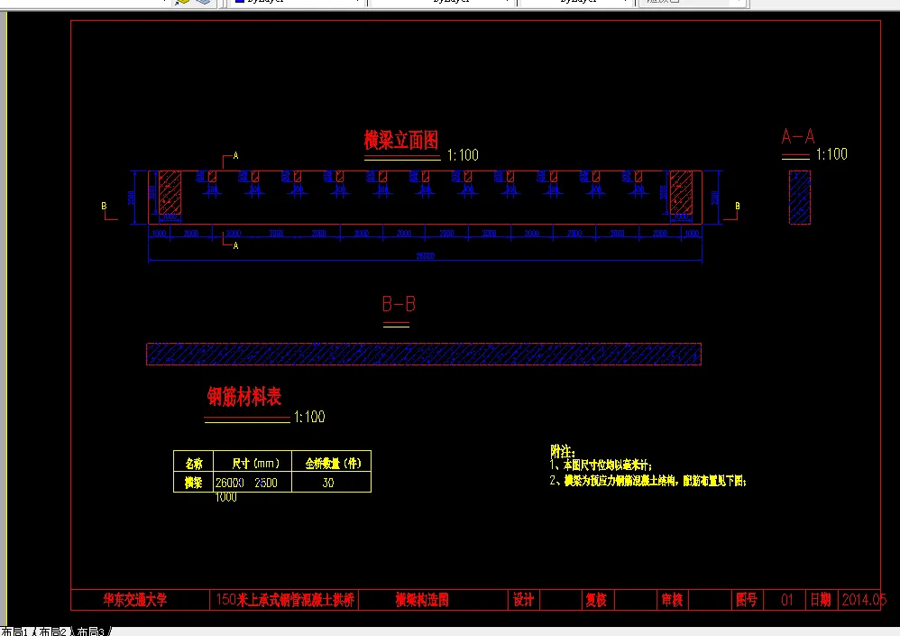Viewport: 900px width, 636px height.
Task: Select the overall 26000 dimension text
Action: point(425,256)
